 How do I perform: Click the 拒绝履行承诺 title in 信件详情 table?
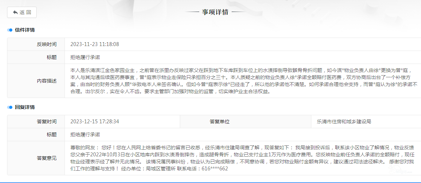tap(85, 57)
